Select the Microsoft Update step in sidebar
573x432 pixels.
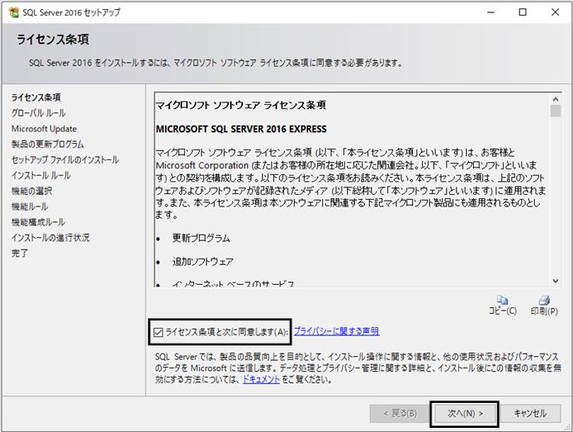point(44,129)
